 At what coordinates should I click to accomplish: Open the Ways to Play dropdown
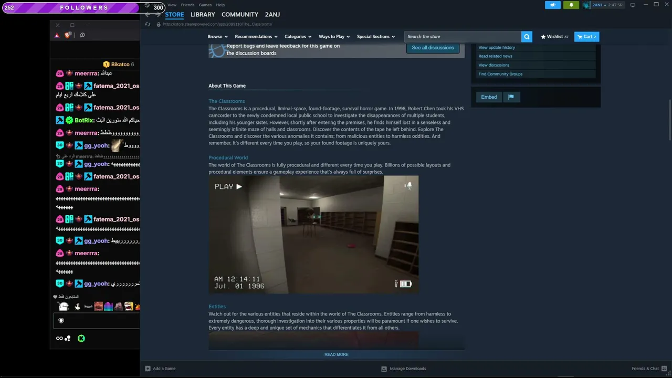point(334,37)
